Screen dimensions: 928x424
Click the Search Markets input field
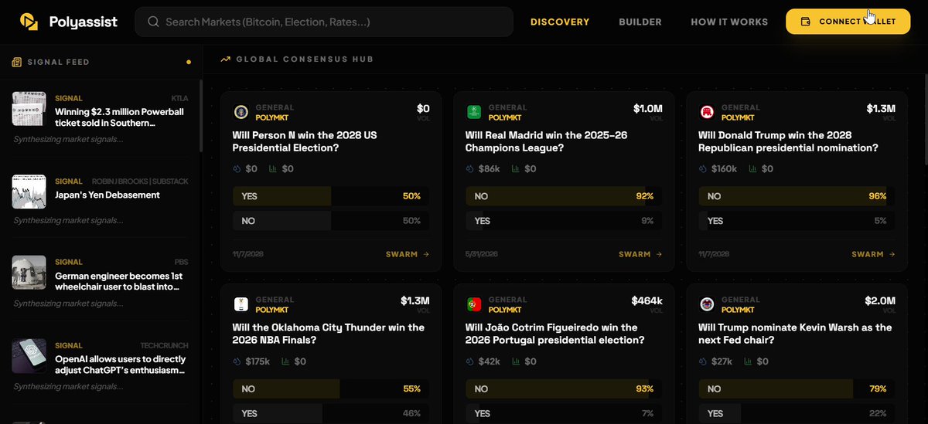(x=324, y=22)
